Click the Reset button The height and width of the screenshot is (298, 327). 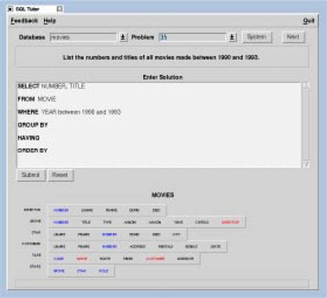click(x=60, y=175)
